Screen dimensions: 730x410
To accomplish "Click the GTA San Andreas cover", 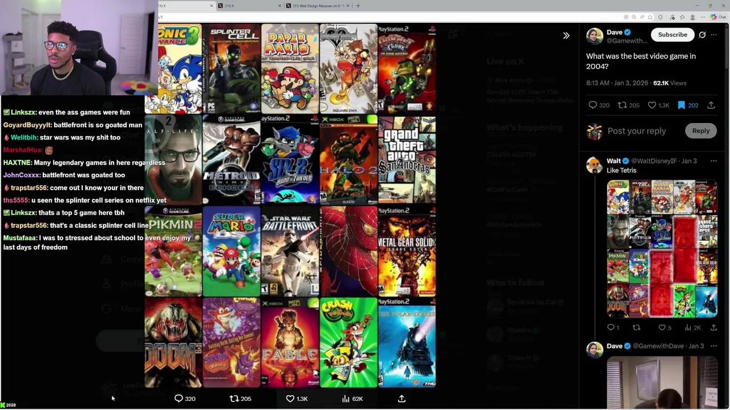I will 407,160.
